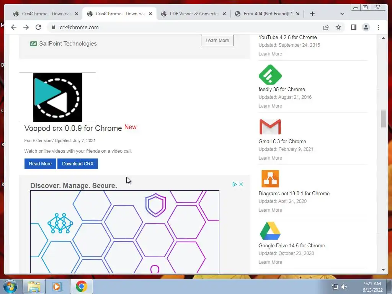
Task: Open Google Drive 14.5 for Chrome link
Action: (292, 245)
